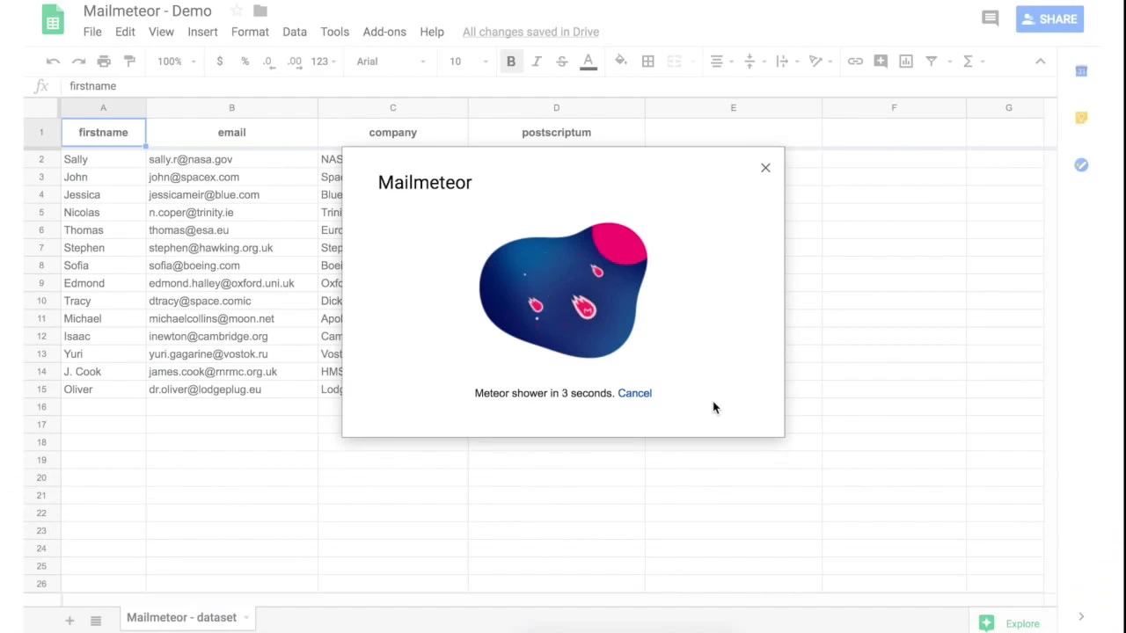Move document using folder icon
This screenshot has height=633, width=1126.
point(260,11)
